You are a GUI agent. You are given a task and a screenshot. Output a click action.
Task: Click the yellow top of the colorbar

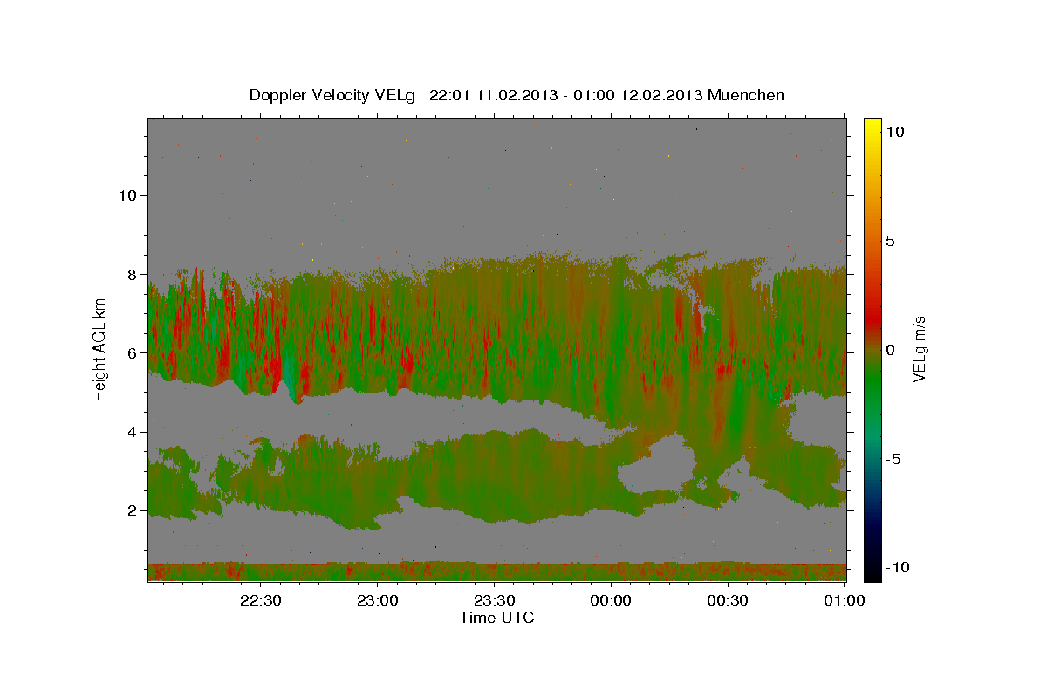click(x=872, y=127)
